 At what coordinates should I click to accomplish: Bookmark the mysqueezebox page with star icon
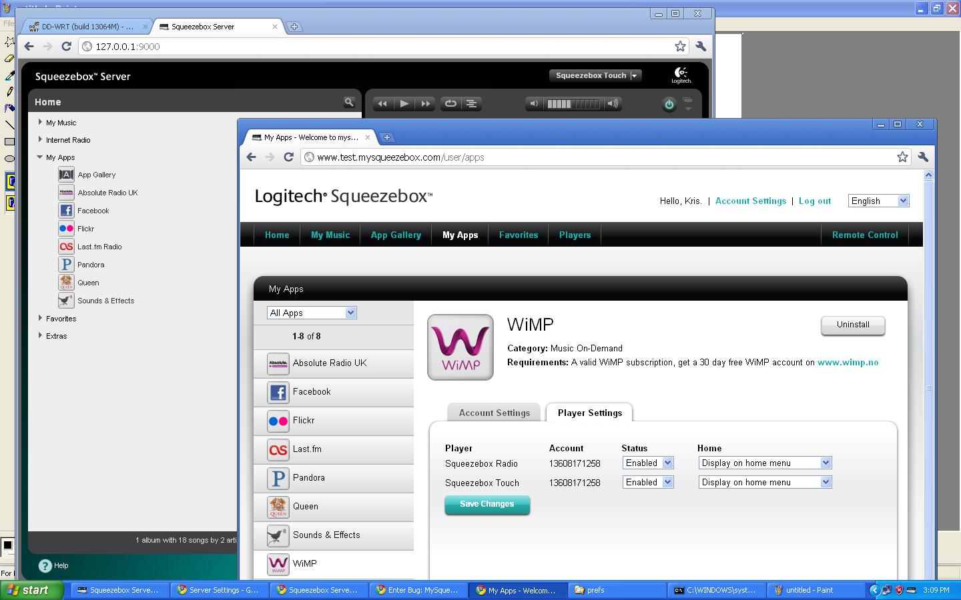click(902, 157)
